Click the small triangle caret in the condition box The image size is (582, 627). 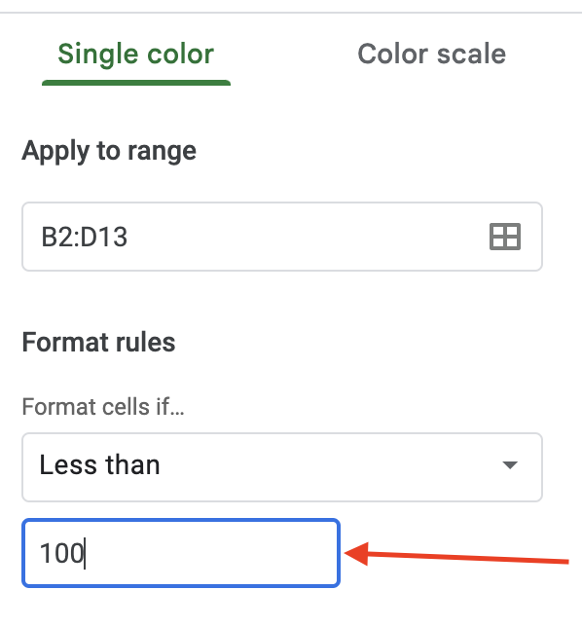[x=510, y=465]
